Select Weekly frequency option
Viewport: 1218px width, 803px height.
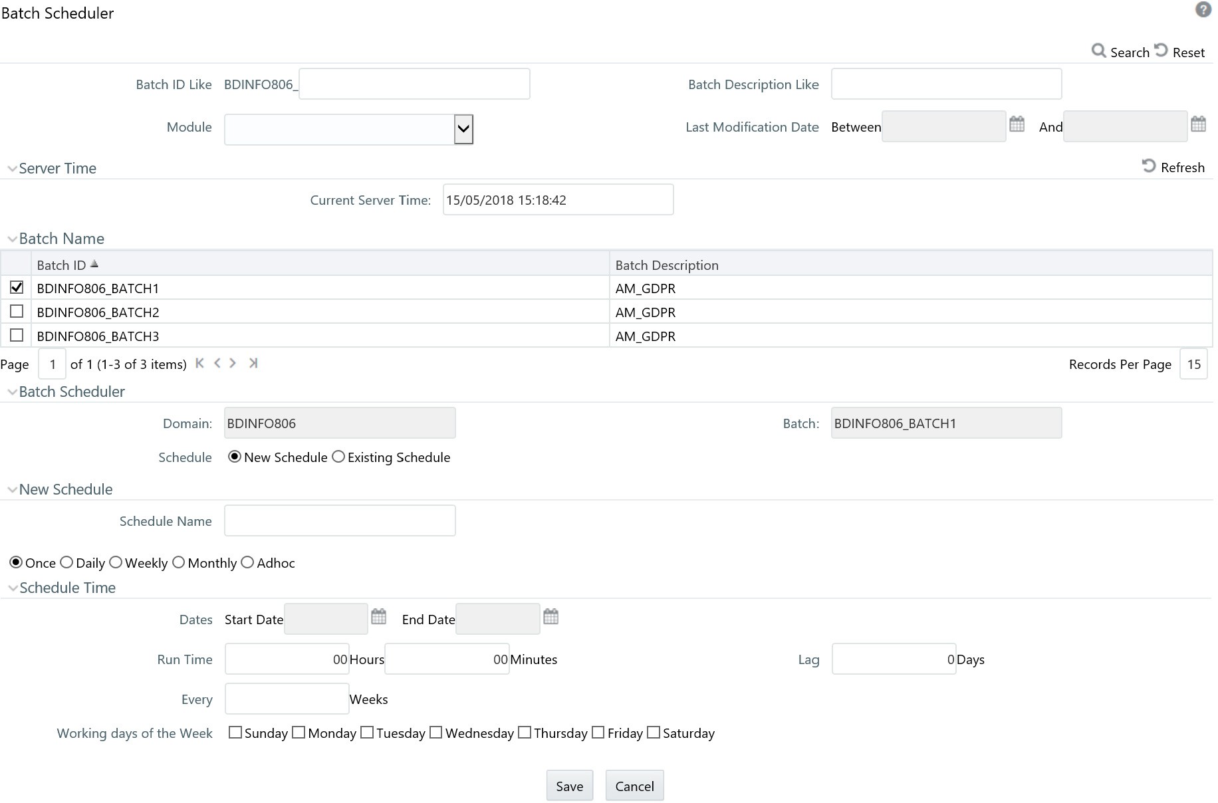(x=116, y=562)
